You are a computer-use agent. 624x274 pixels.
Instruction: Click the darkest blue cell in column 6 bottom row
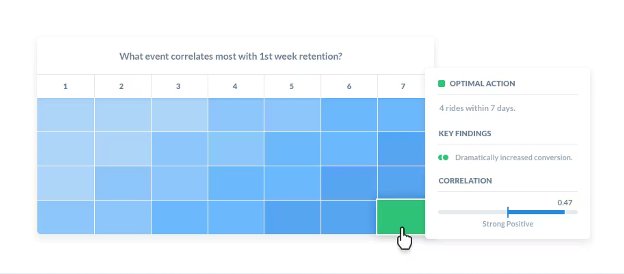pos(349,217)
